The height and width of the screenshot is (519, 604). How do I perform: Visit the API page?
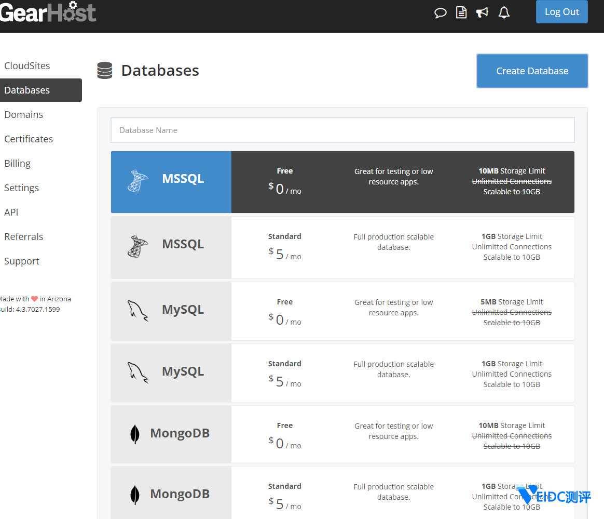click(x=11, y=212)
